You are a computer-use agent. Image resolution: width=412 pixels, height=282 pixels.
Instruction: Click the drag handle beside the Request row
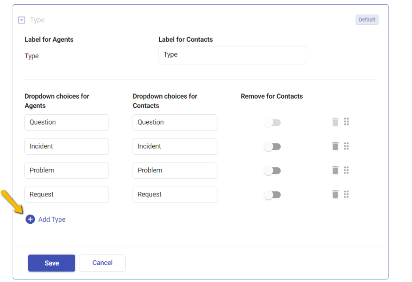click(347, 194)
